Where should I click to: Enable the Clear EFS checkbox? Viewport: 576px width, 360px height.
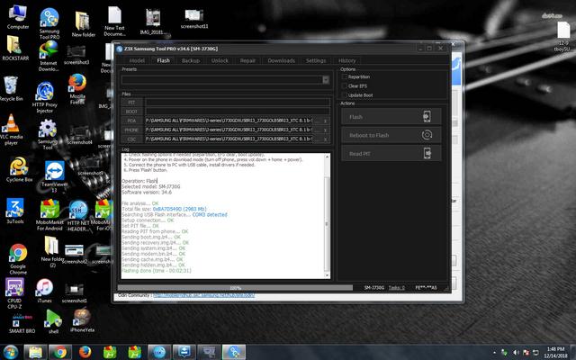click(345, 86)
